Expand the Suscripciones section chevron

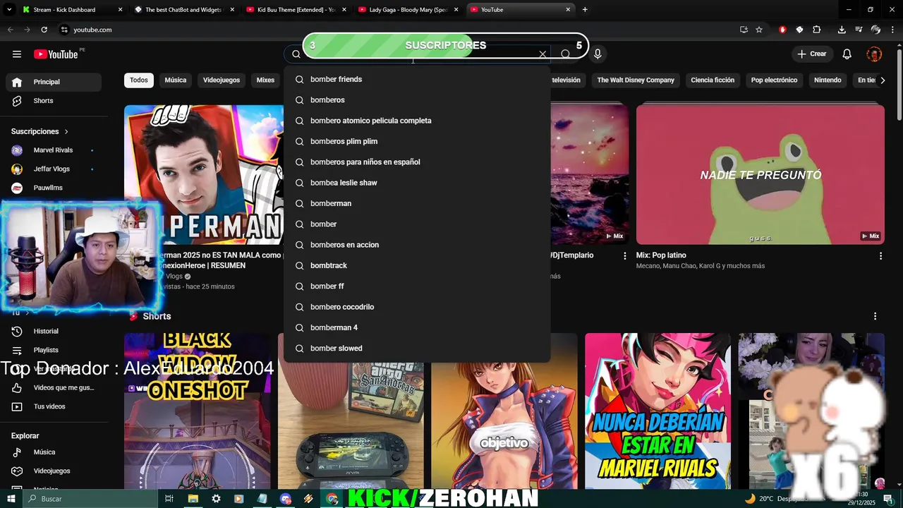point(66,131)
